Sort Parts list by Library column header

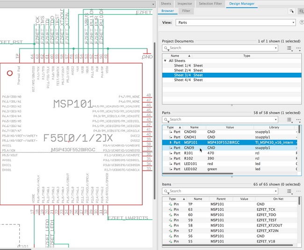pos(274,127)
